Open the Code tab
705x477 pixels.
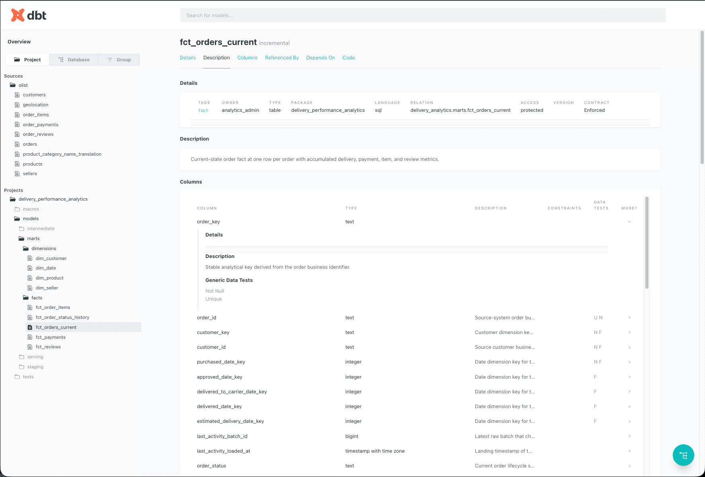[348, 57]
